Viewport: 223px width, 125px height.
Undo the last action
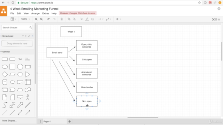coord(49,19)
